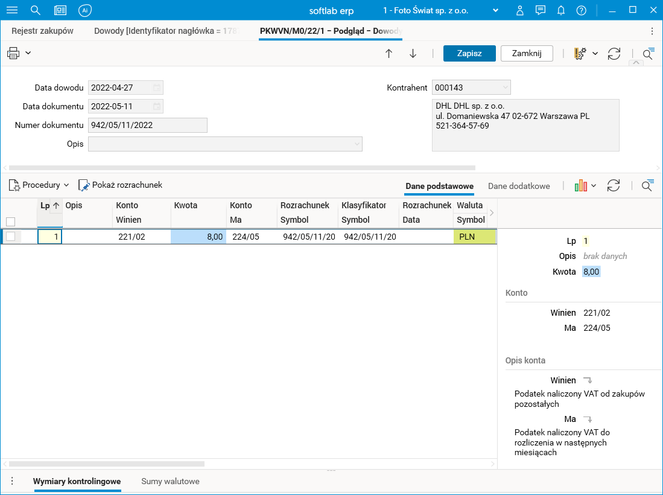The image size is (663, 495).
Task: Refresh the document header
Action: click(x=614, y=53)
